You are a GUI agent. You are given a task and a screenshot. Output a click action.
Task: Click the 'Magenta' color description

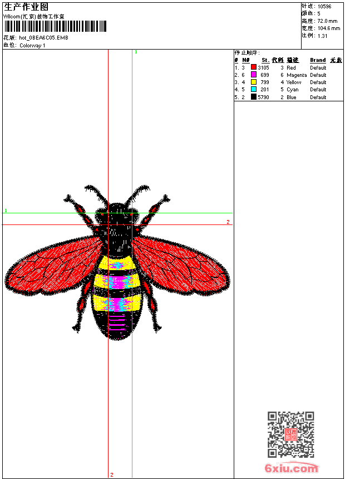point(297,75)
